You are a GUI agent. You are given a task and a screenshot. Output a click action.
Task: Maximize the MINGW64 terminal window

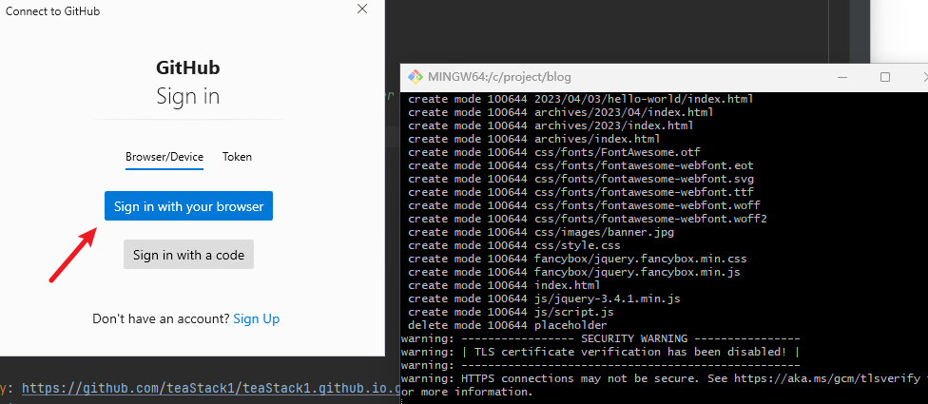885,77
